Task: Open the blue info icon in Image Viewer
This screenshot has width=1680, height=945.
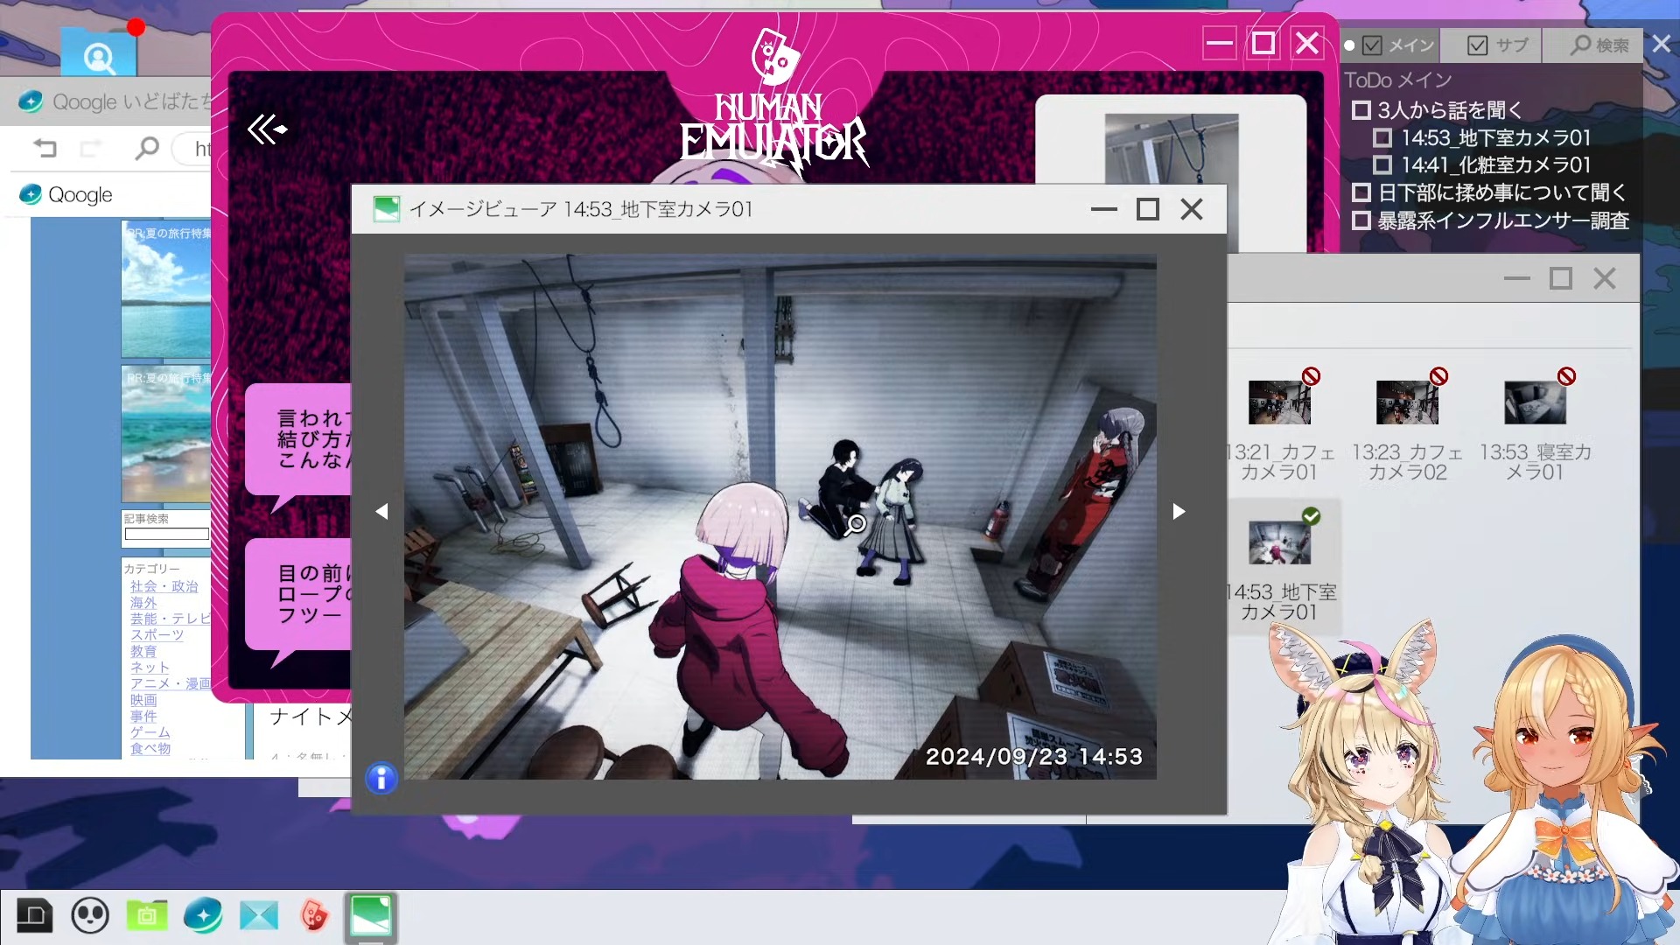Action: pos(381,778)
